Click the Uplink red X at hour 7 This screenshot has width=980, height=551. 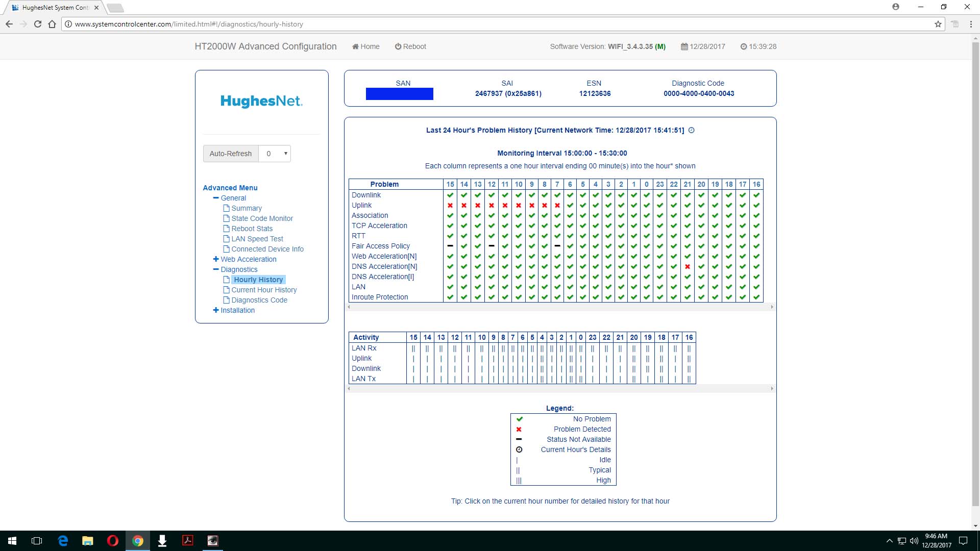(x=557, y=205)
